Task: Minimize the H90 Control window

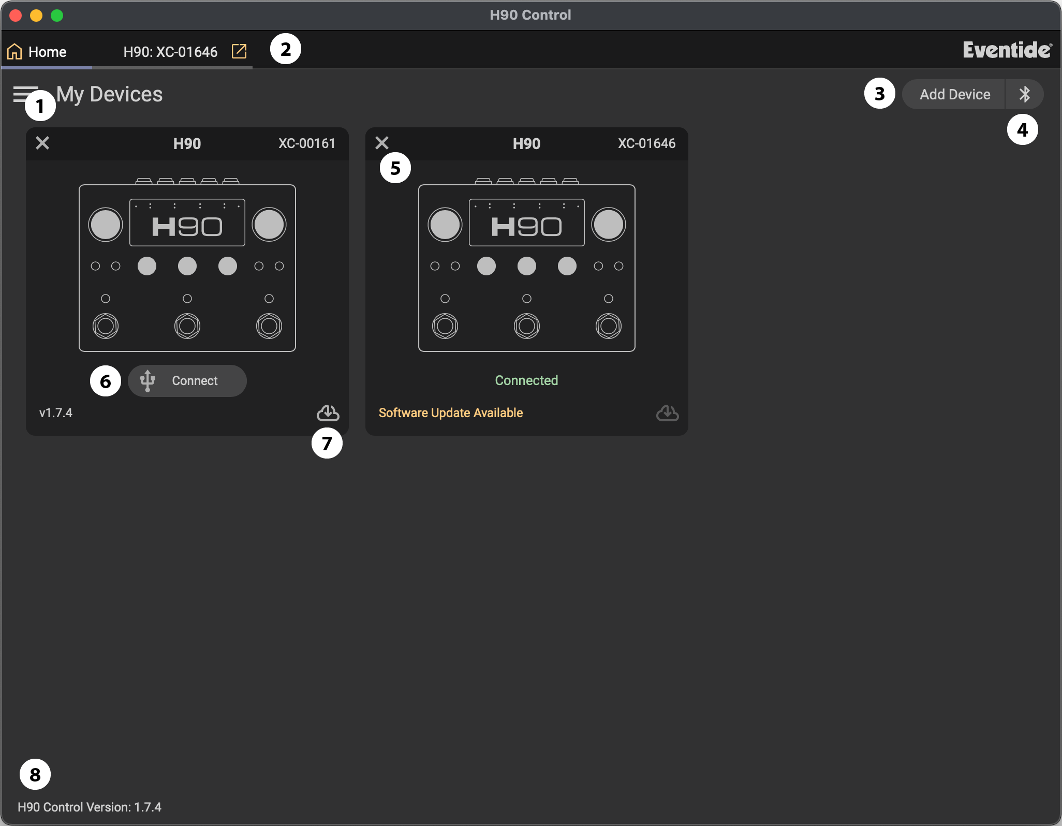Action: [36, 15]
